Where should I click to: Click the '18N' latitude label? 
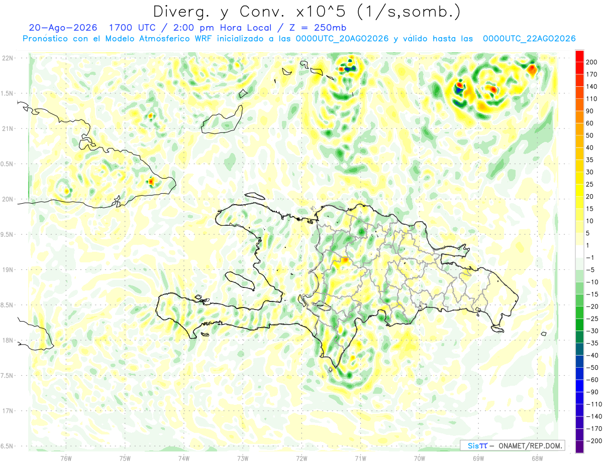8,340
